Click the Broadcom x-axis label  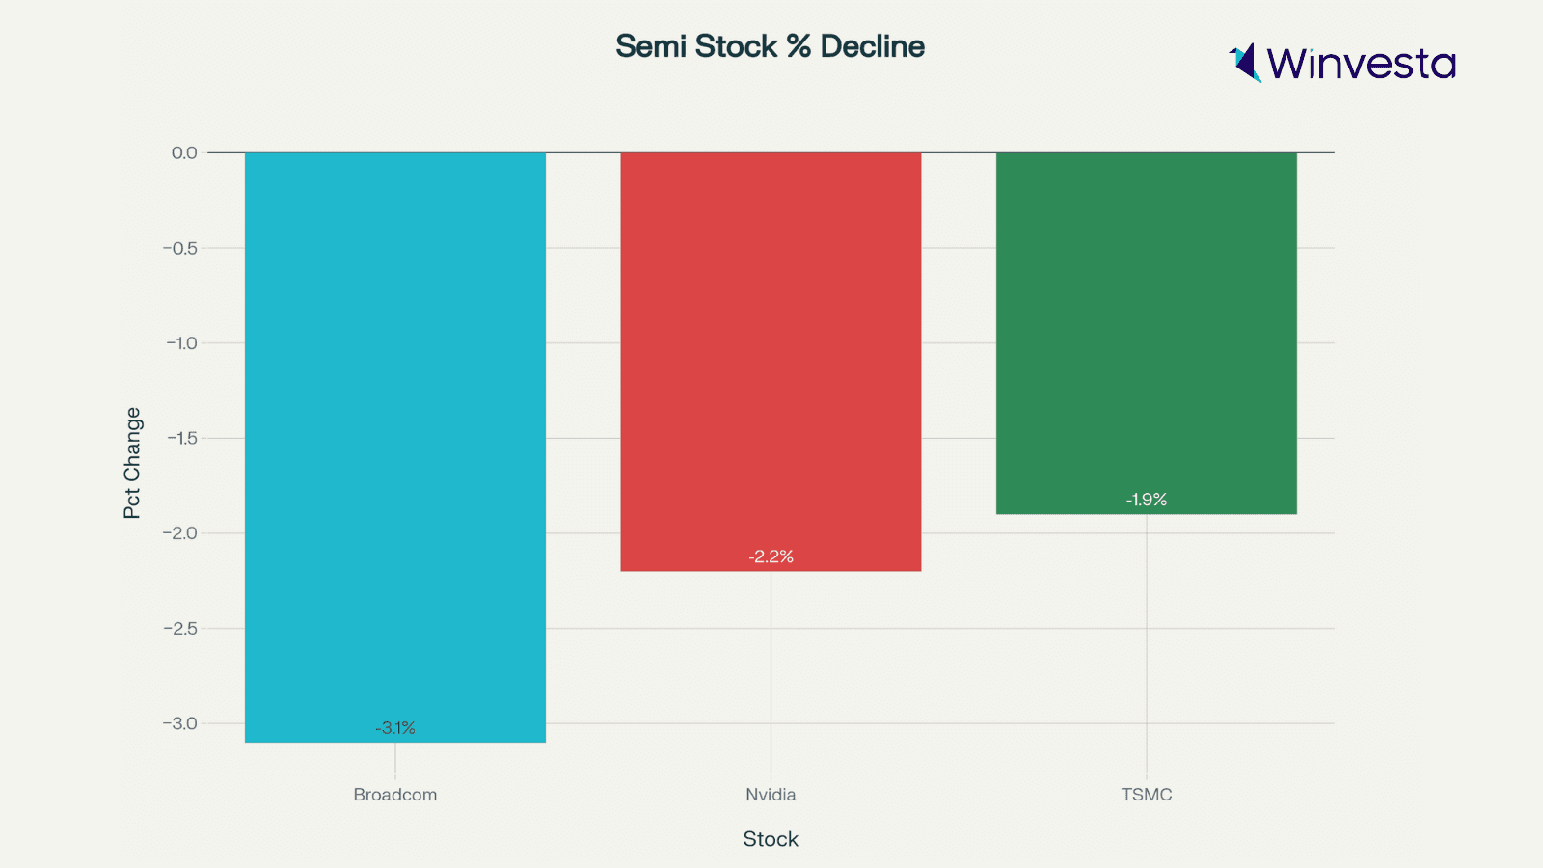click(395, 795)
